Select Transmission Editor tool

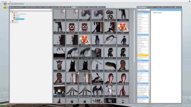143,90
